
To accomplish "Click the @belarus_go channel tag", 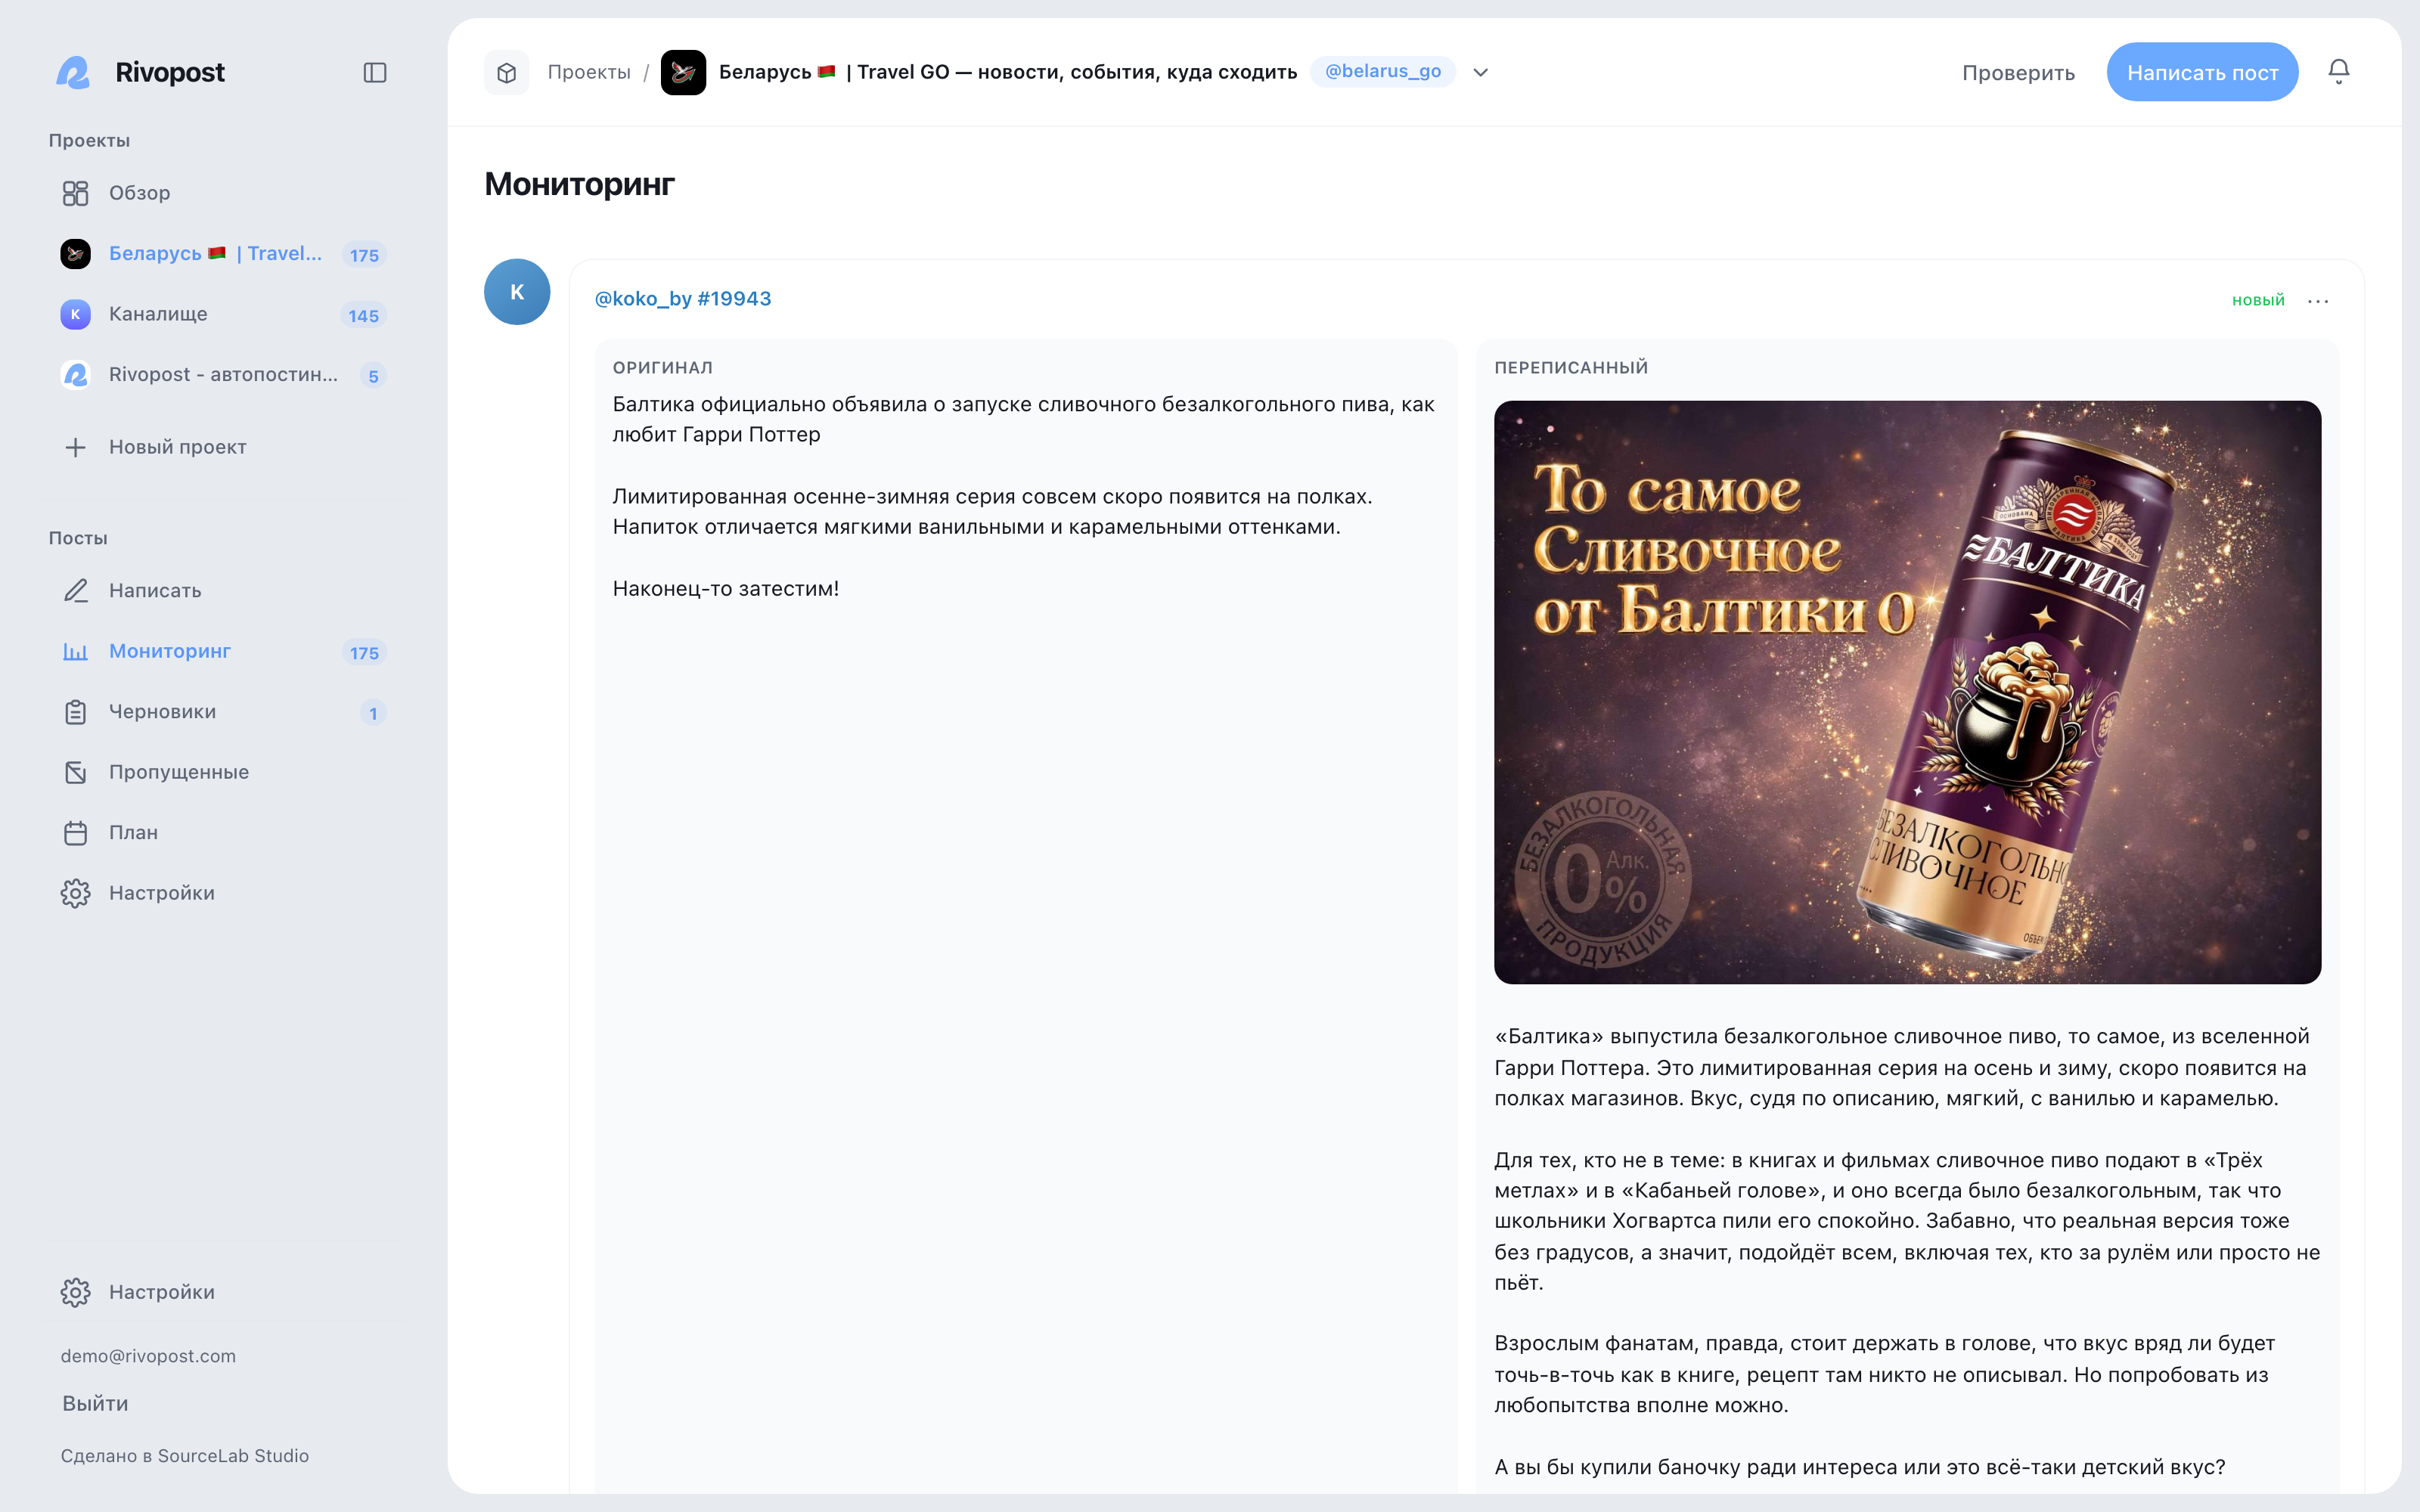I will pyautogui.click(x=1382, y=71).
